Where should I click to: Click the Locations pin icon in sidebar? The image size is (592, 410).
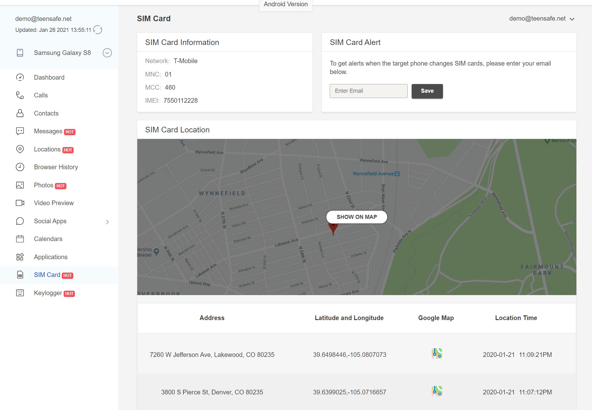[20, 149]
